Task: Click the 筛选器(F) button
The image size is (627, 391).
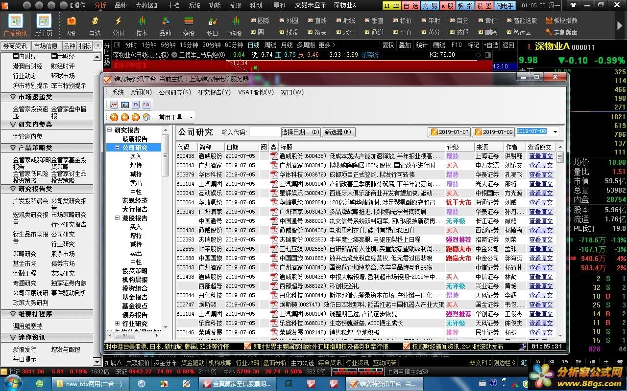Action: (339, 132)
